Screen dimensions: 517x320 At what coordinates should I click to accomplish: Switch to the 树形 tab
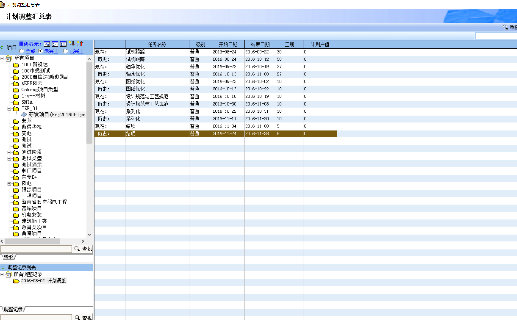pos(9,257)
